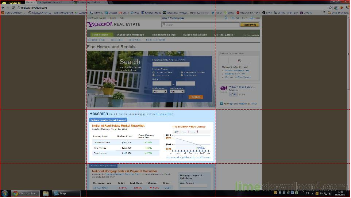The width and height of the screenshot is (351, 198).
Task: Open the Bathrooms dropdown
Action: click(x=177, y=91)
